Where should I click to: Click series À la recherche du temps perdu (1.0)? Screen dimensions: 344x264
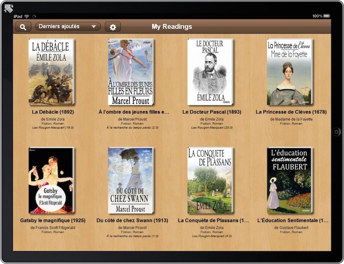click(x=132, y=236)
